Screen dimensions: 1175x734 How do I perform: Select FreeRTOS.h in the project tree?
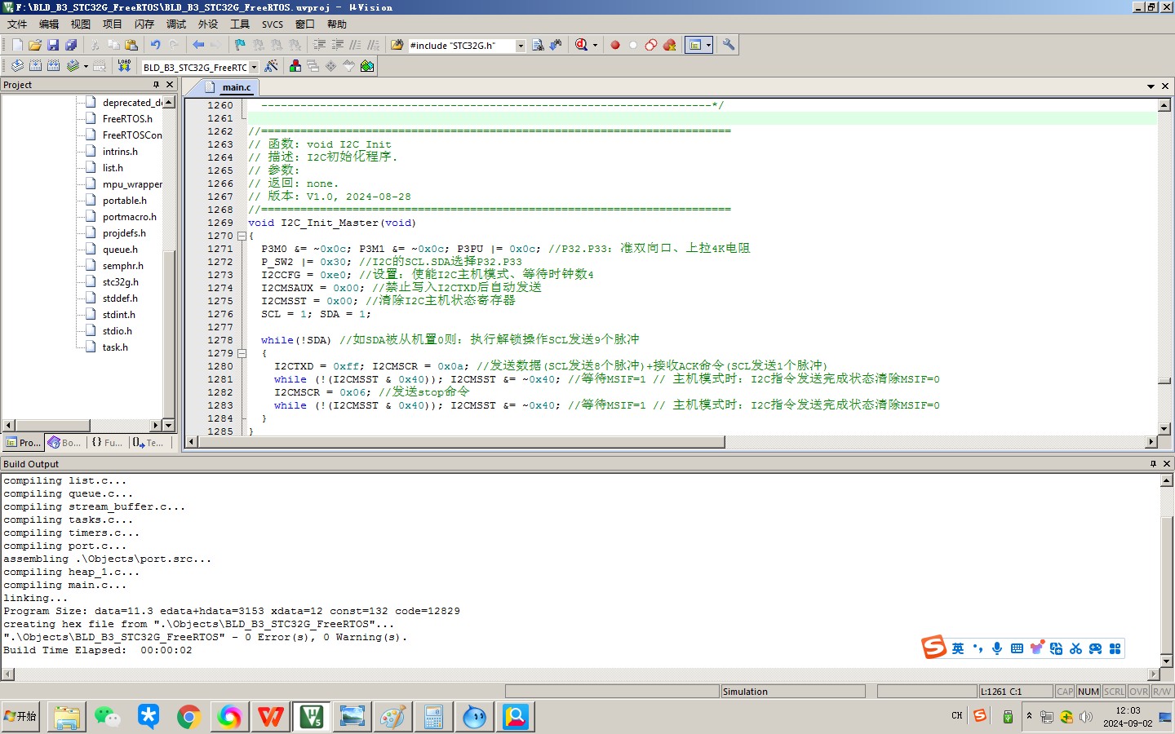click(x=127, y=119)
